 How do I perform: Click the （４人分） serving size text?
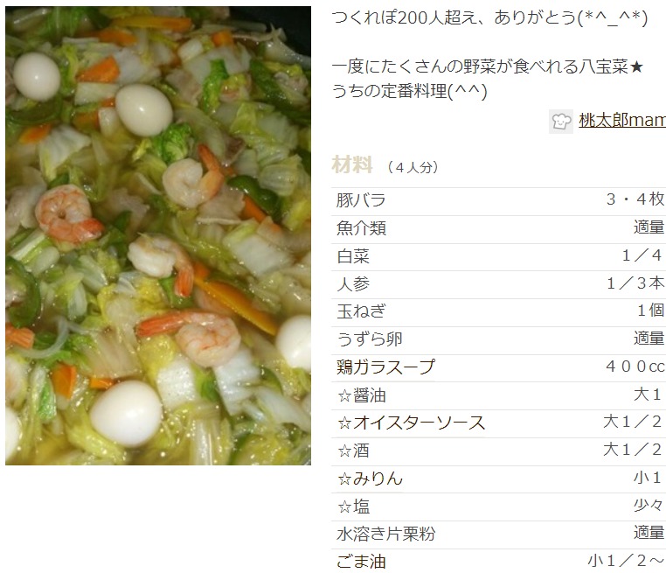click(x=413, y=167)
